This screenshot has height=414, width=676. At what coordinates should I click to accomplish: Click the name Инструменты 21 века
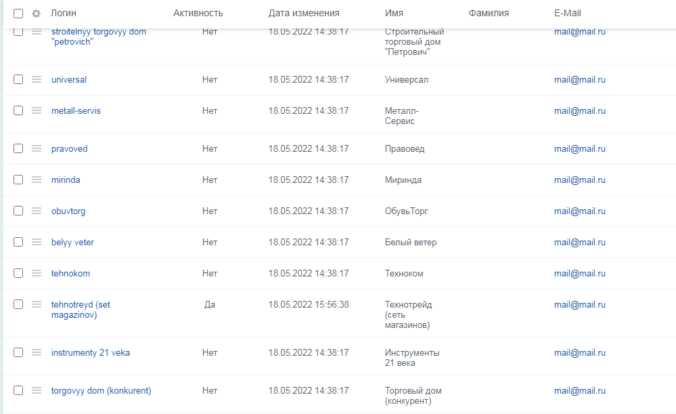click(412, 358)
